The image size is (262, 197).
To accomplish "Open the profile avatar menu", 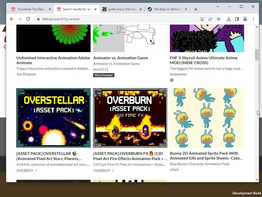I will (245, 19).
